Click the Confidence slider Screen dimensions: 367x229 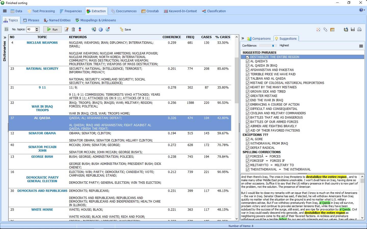point(268,46)
